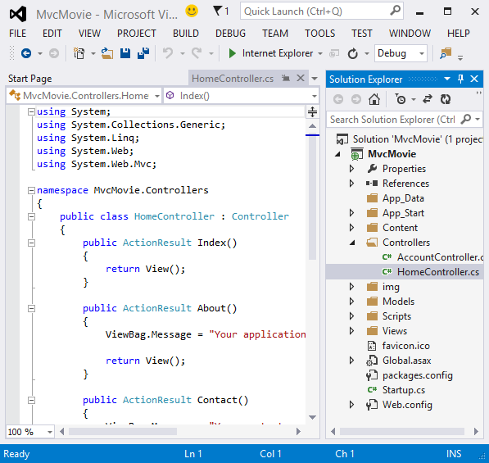Select packages.config file
Image resolution: width=489 pixels, height=463 pixels.
coord(417,375)
